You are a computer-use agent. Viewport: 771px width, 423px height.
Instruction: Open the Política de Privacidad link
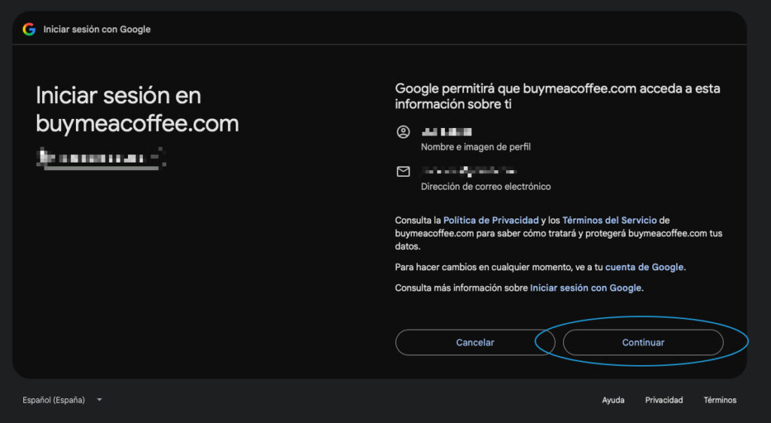[x=491, y=220]
